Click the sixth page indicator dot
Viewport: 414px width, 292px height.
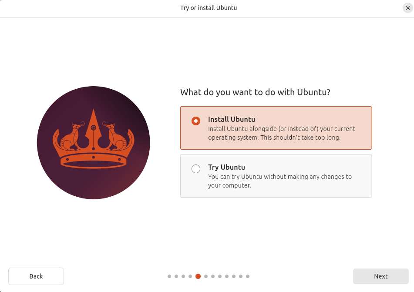[x=206, y=276]
